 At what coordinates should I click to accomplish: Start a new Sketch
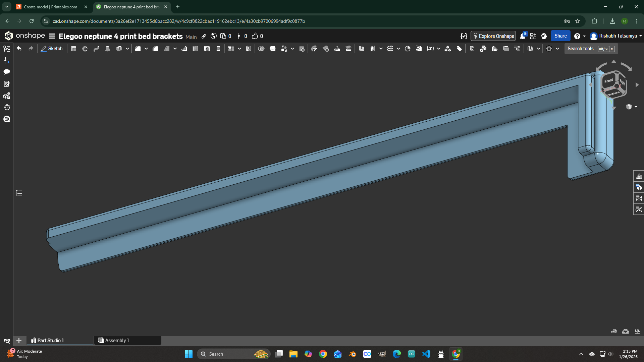[x=52, y=49]
